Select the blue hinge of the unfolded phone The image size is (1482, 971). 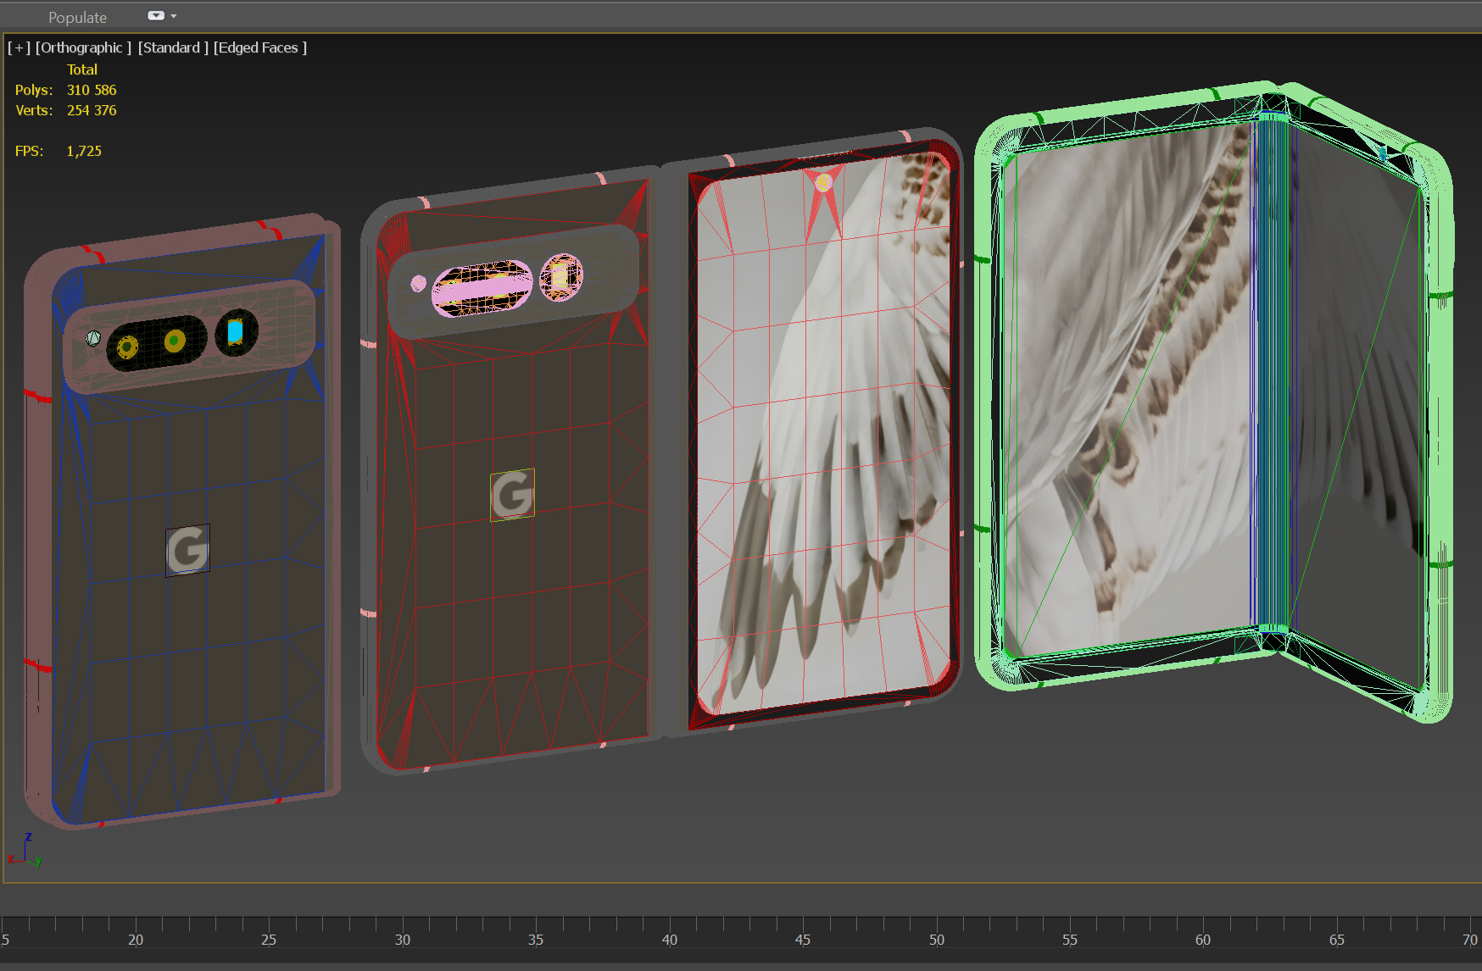tap(1269, 373)
